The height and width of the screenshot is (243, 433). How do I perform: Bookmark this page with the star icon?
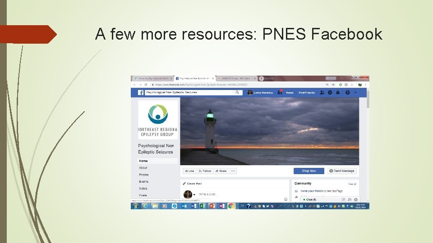[x=333, y=85]
